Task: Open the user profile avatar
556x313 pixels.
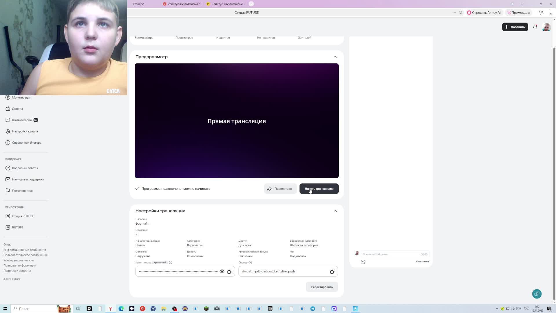Action: tap(546, 27)
